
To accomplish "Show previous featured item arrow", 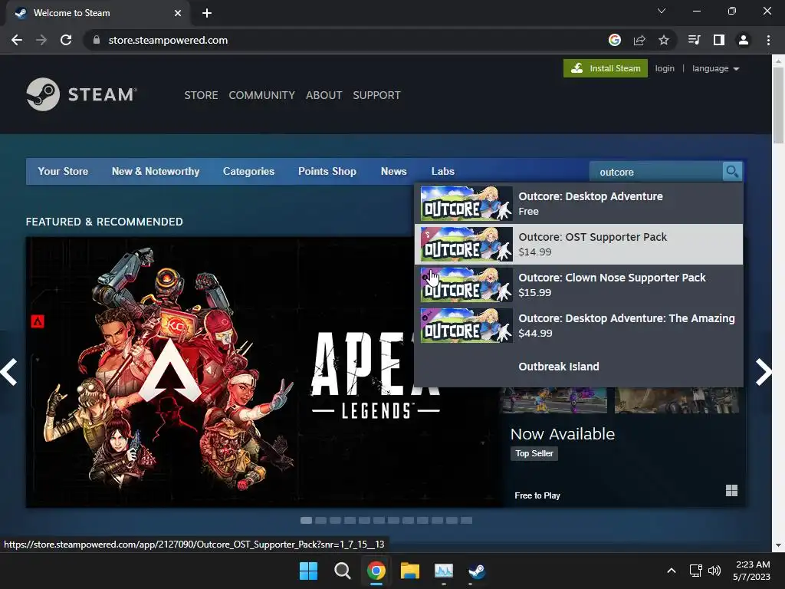I will (x=9, y=372).
